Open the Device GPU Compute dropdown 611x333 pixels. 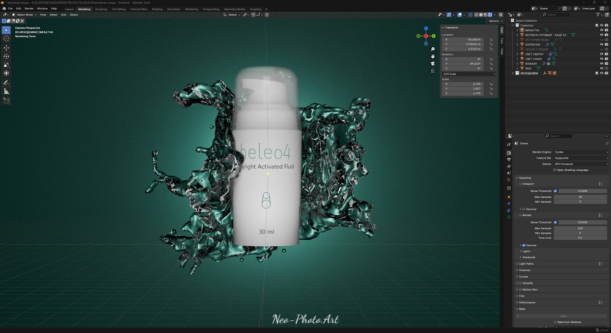581,164
